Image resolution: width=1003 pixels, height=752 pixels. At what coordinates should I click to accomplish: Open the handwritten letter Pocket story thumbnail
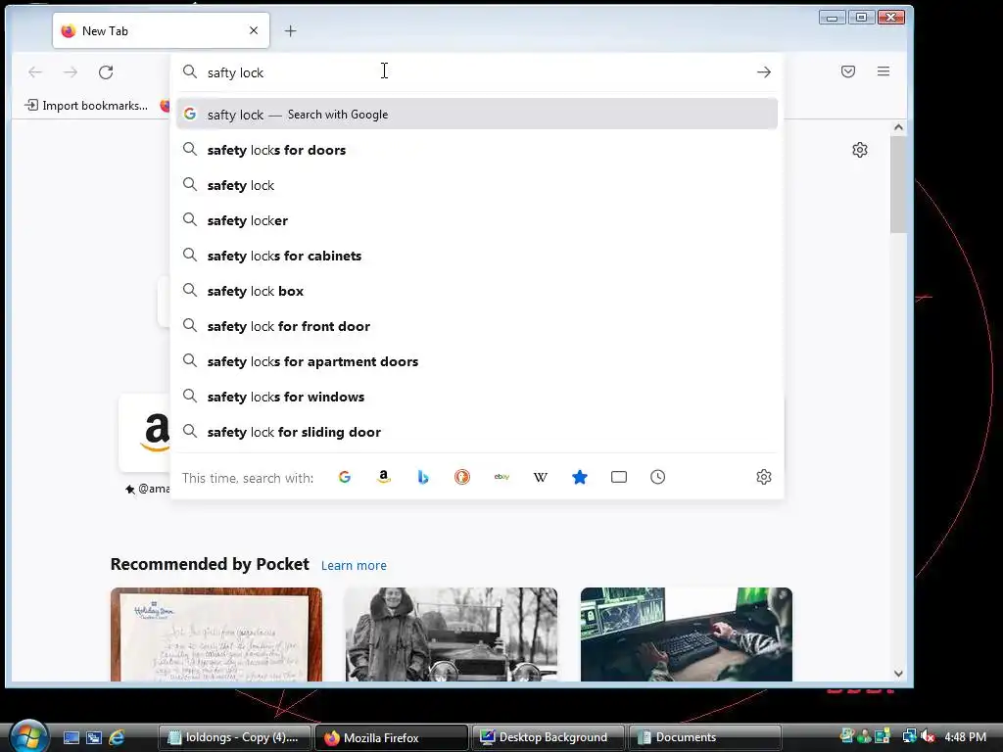[x=216, y=634]
